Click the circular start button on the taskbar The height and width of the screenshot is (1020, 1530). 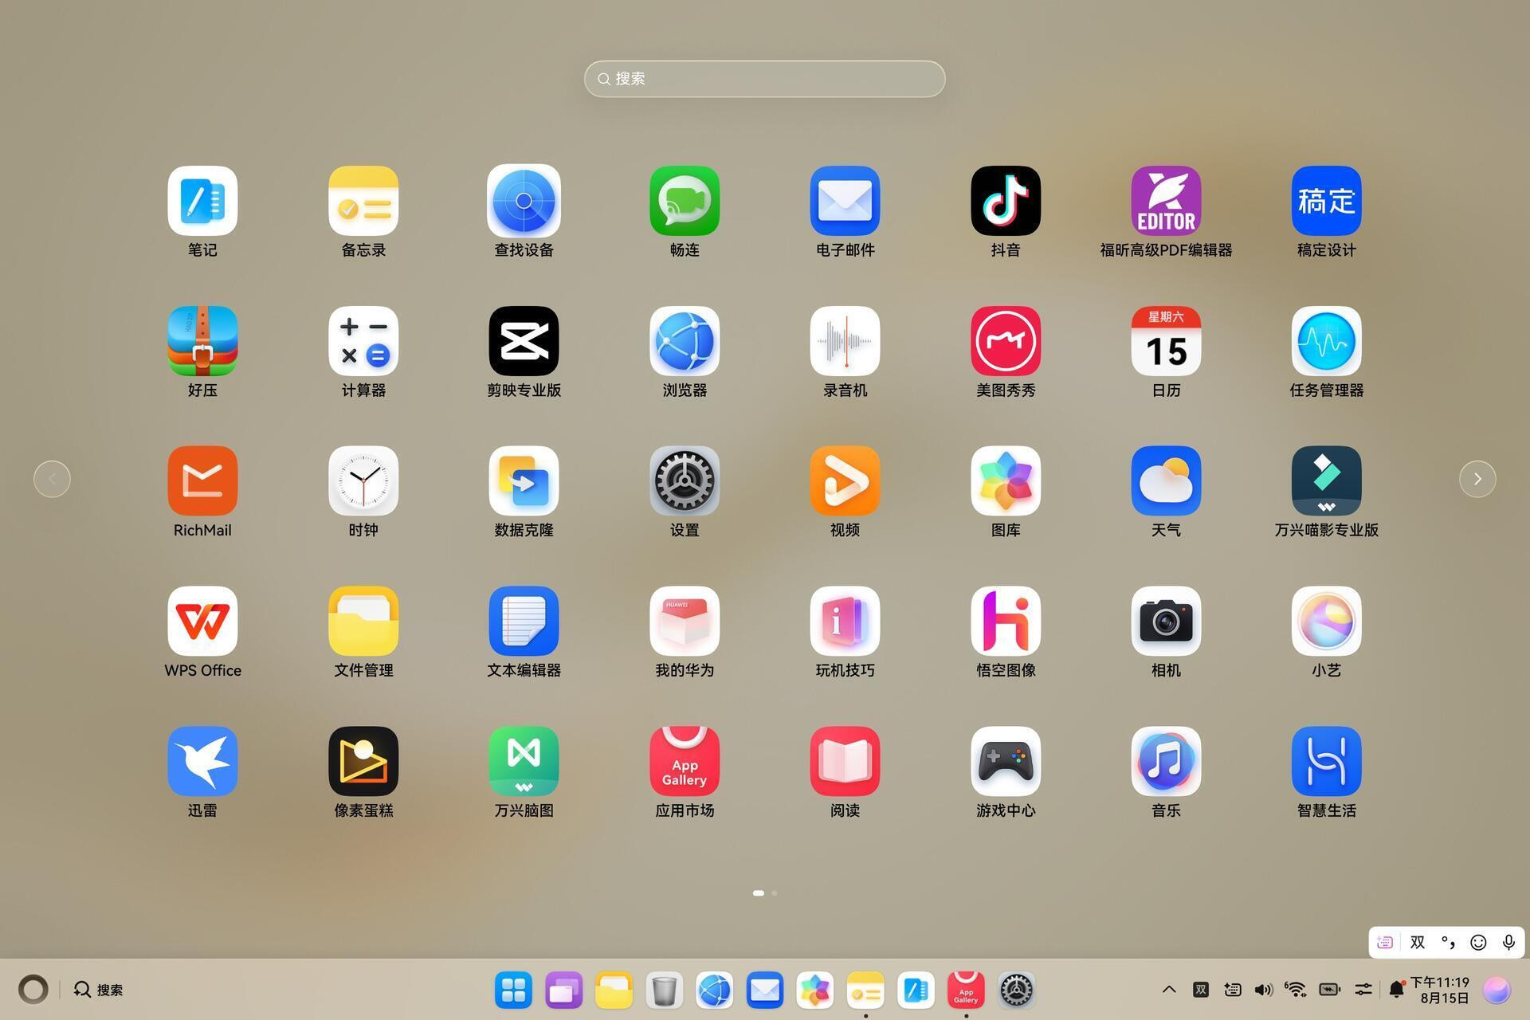point(33,990)
